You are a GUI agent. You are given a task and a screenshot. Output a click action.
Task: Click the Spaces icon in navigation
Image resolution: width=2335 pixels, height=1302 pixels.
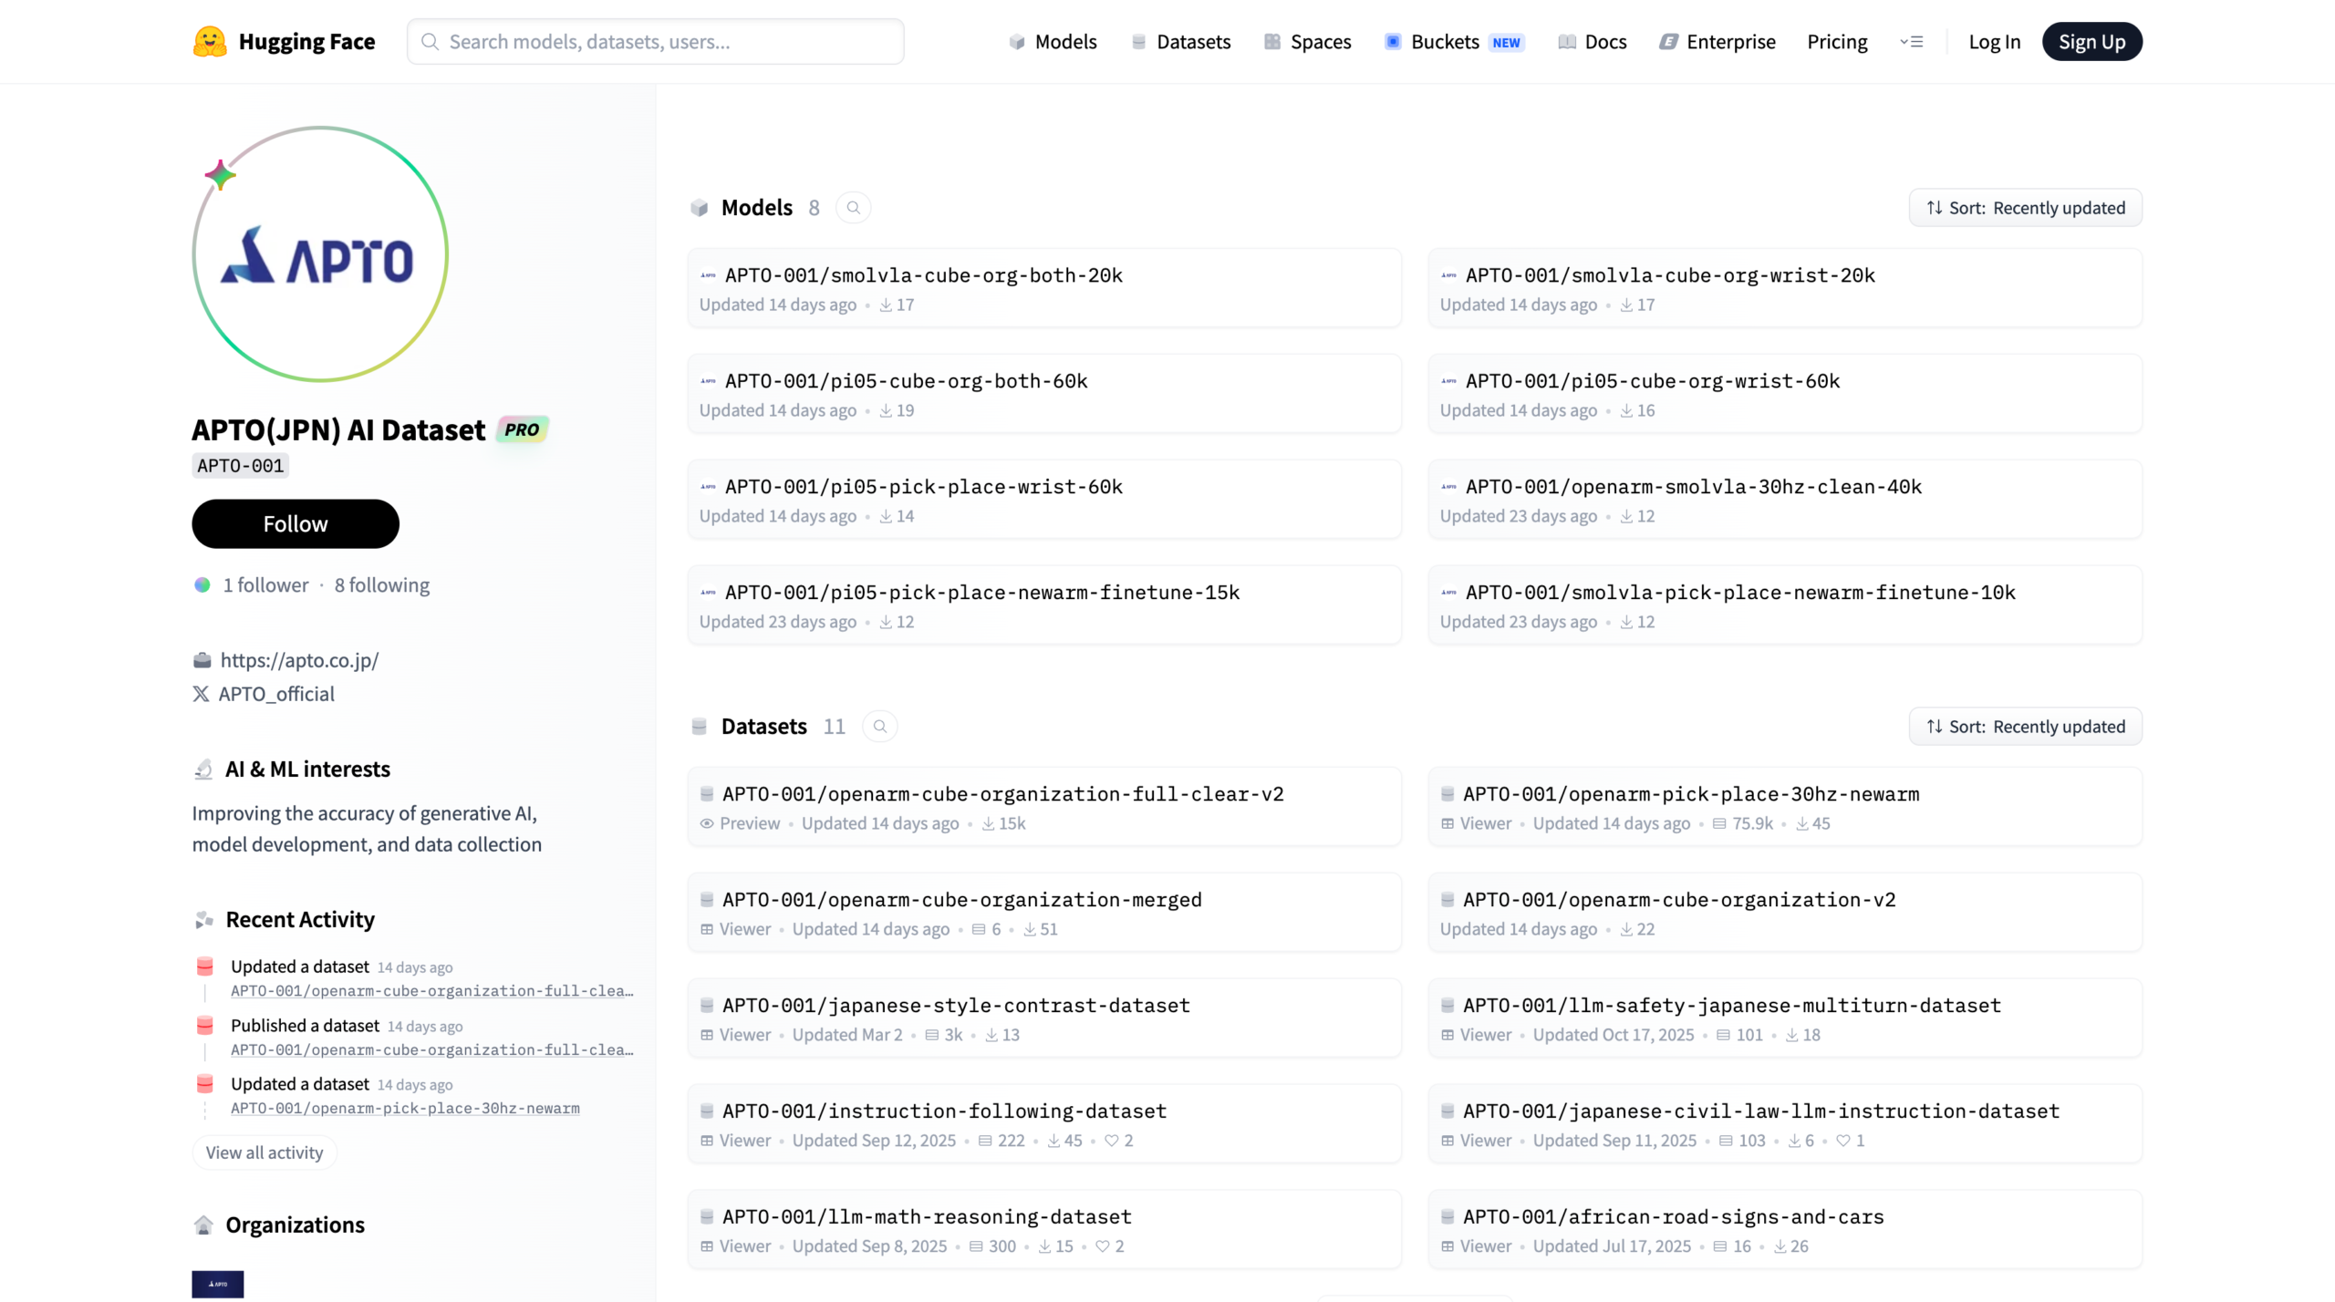[1272, 42]
